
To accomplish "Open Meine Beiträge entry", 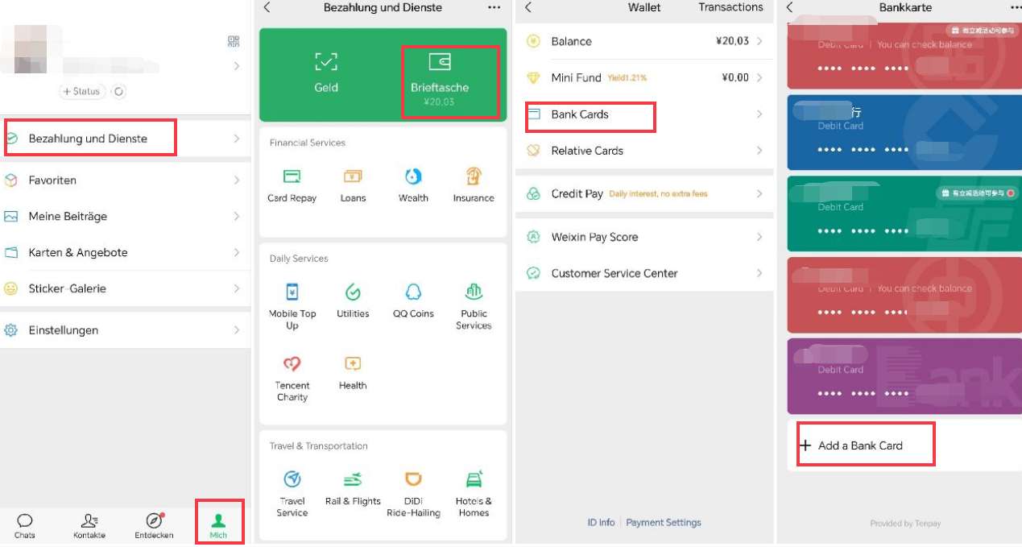I will [126, 217].
